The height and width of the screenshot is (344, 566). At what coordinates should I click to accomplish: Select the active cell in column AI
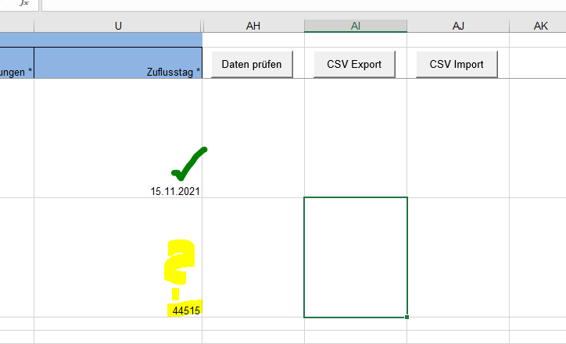coord(356,257)
